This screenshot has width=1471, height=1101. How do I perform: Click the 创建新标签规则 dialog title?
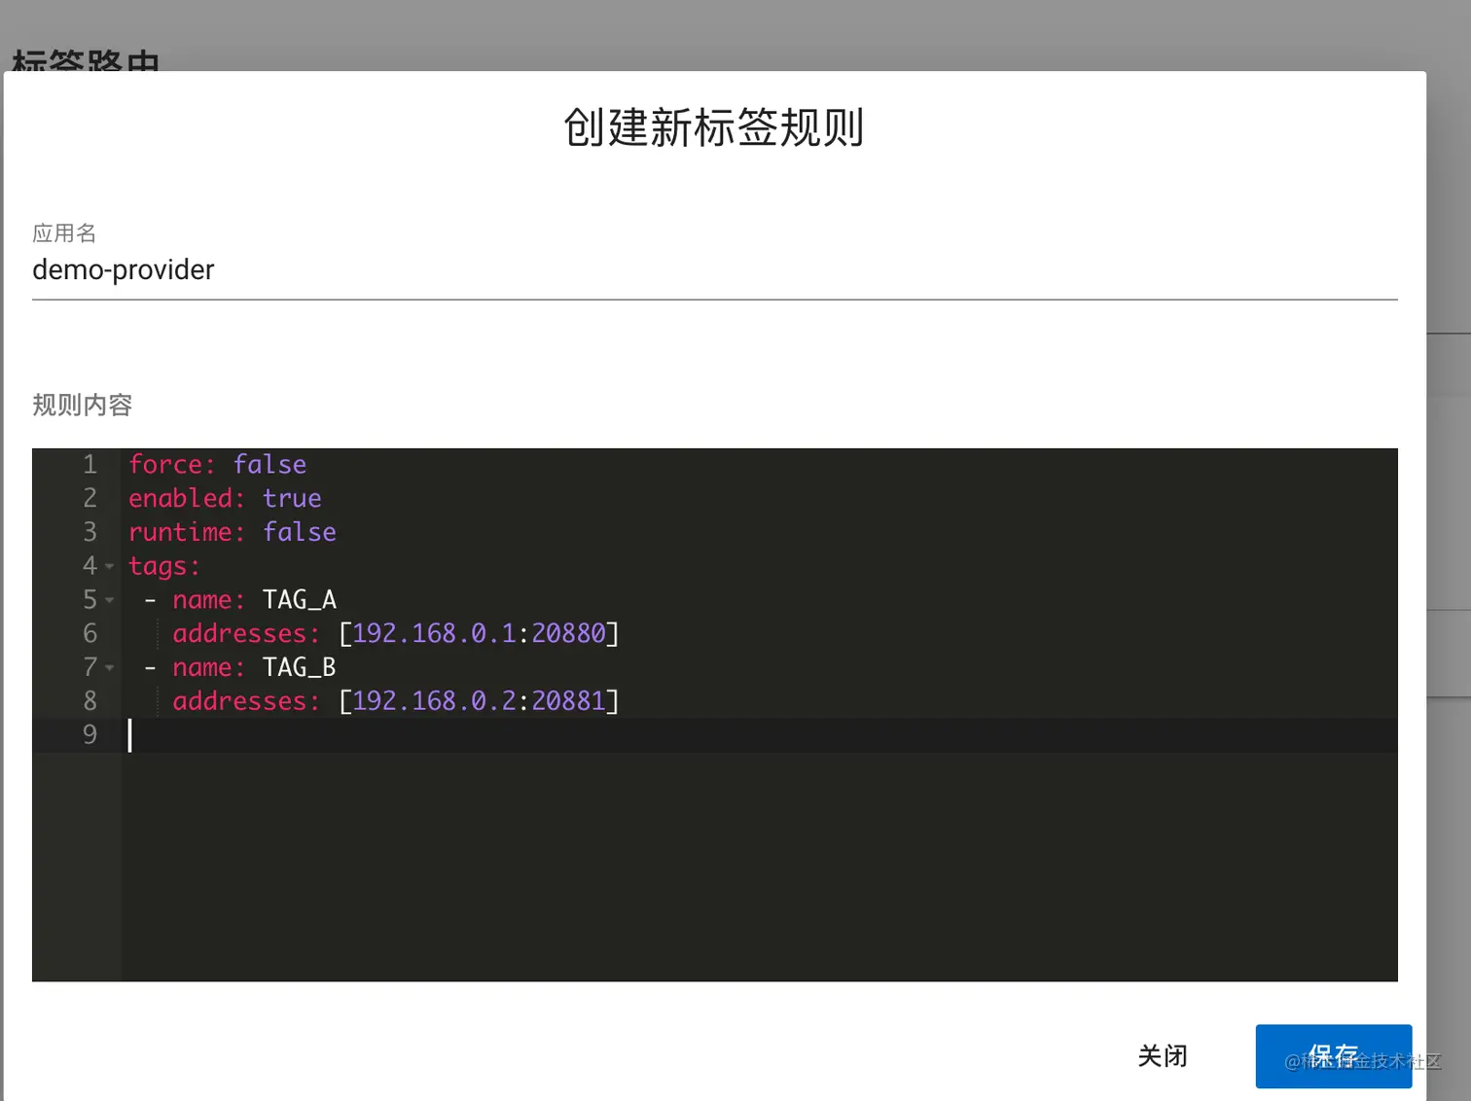coord(714,127)
